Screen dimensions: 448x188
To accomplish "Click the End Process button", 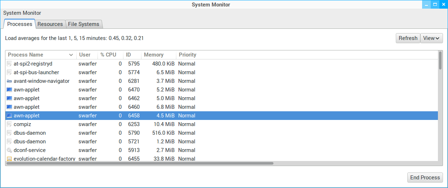I will click(x=425, y=178).
